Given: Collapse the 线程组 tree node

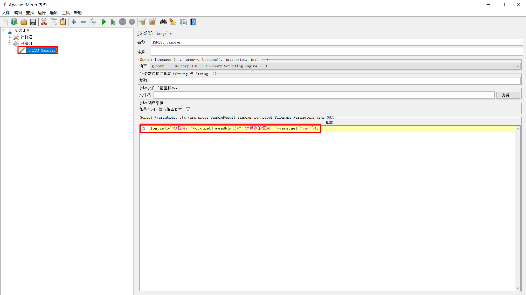Looking at the screenshot, I should (x=9, y=44).
